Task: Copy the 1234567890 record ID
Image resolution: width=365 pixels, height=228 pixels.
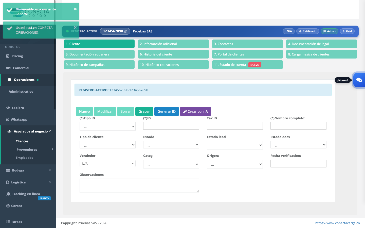Action: pyautogui.click(x=126, y=31)
